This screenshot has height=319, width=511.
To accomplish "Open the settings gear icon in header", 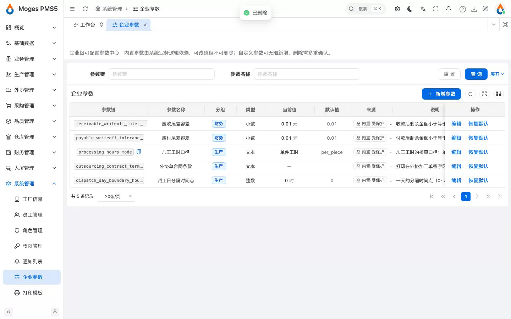I will 397,9.
